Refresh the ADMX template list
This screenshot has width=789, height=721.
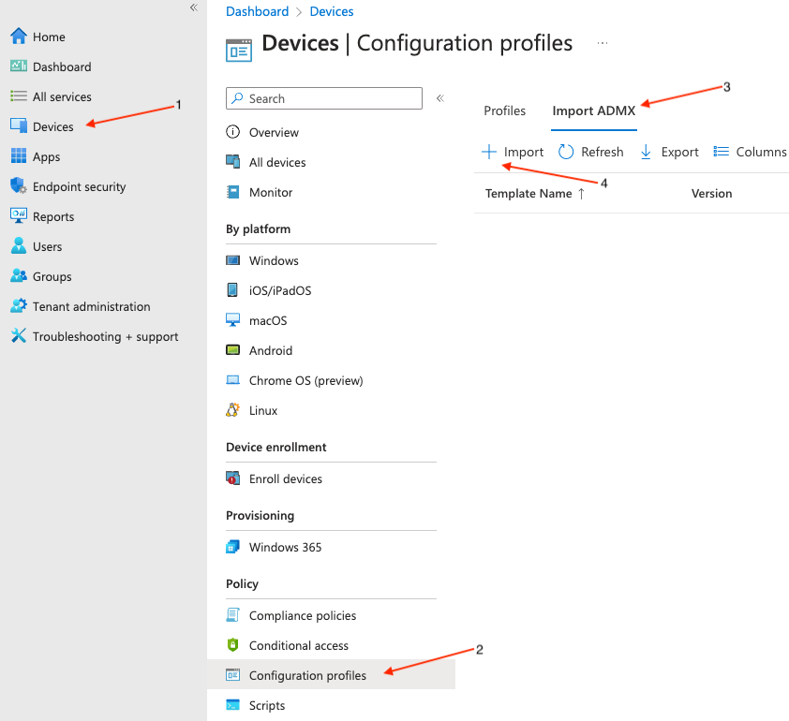[x=590, y=152]
